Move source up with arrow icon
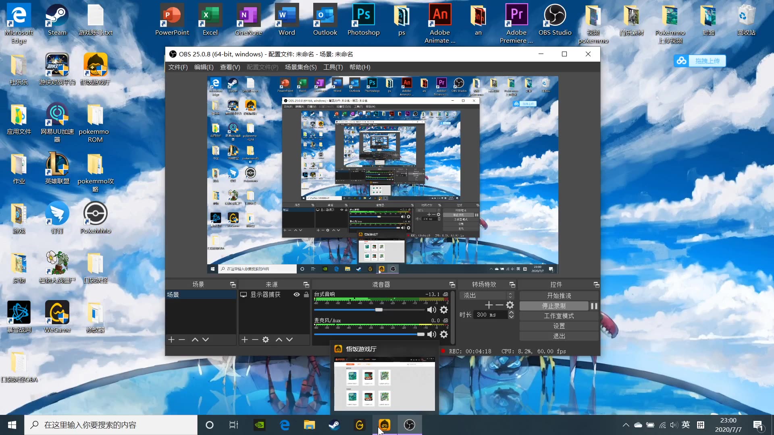This screenshot has width=774, height=435. click(x=279, y=340)
